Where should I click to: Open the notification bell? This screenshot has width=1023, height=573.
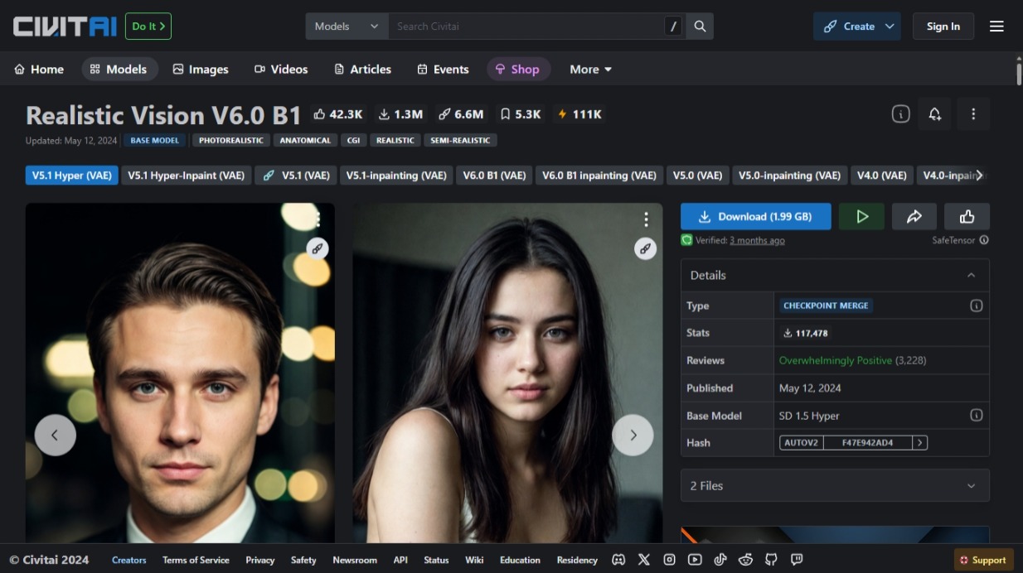point(935,113)
